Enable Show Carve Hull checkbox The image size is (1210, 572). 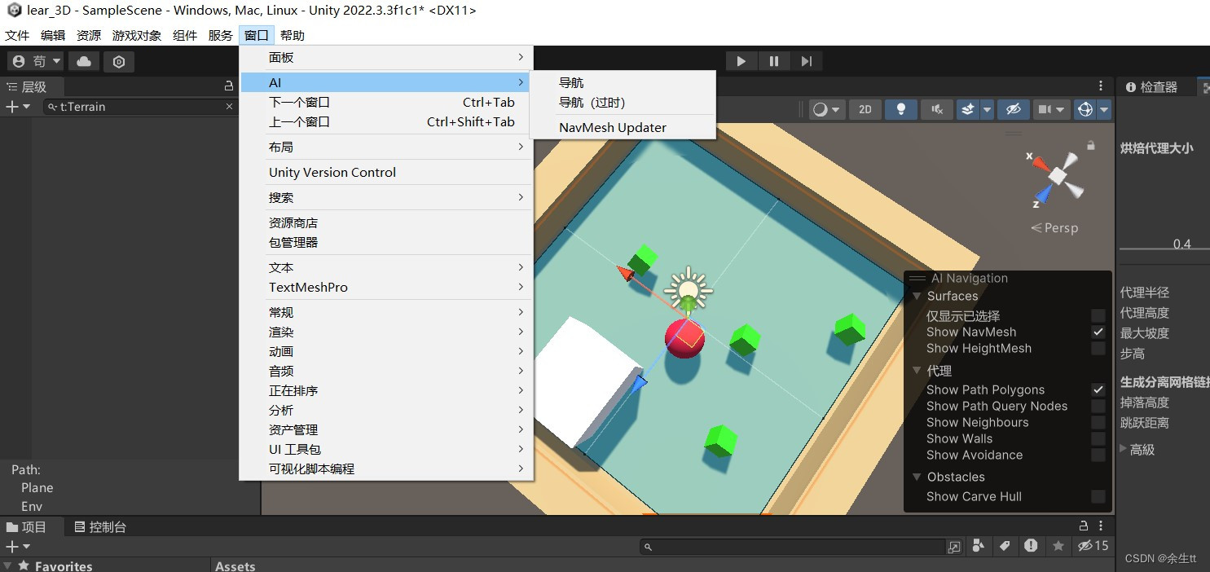(1098, 496)
